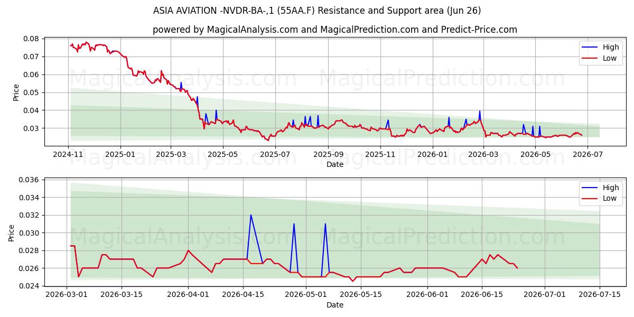The image size is (634, 317).
Task: Click 'High' in the bottom chart legend
Action: [611, 188]
